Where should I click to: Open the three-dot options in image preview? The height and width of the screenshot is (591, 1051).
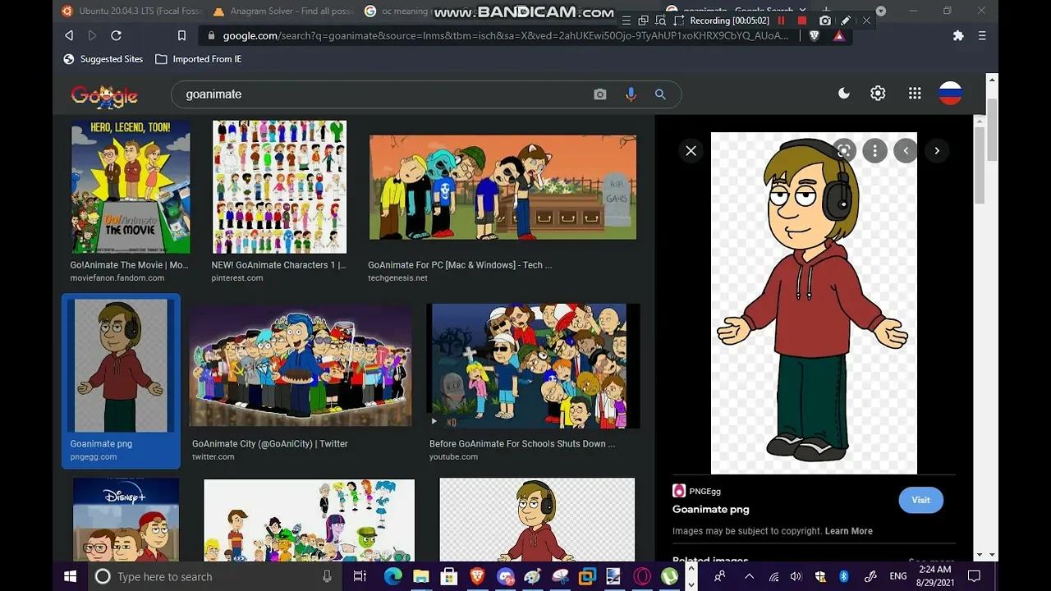coord(874,150)
